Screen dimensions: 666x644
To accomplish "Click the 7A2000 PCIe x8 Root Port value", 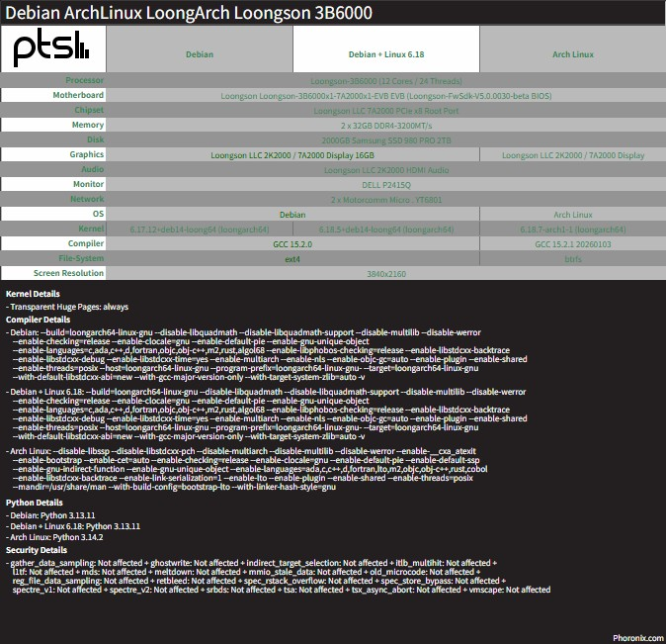I will (x=386, y=111).
